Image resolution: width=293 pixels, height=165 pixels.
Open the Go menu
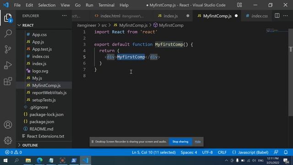tap(77, 5)
